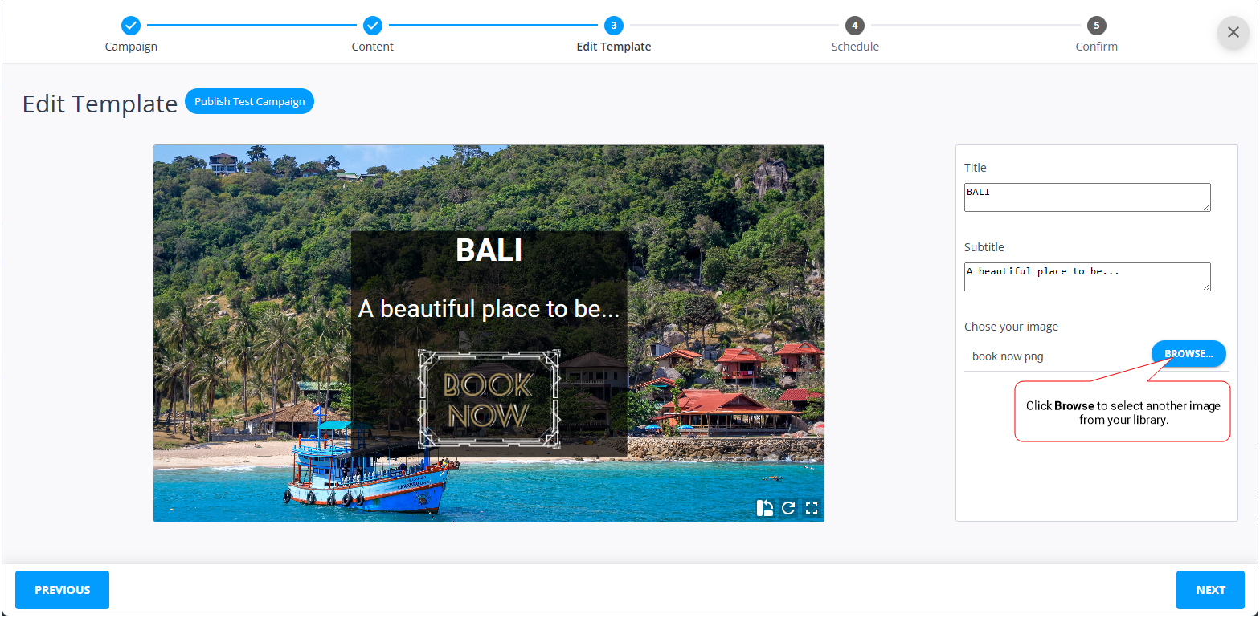1260x618 pixels.
Task: Click the Schedule step label
Action: click(x=855, y=47)
